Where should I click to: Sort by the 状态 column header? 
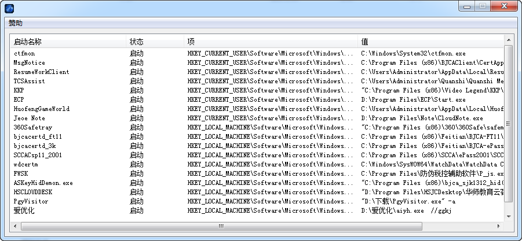coord(137,42)
